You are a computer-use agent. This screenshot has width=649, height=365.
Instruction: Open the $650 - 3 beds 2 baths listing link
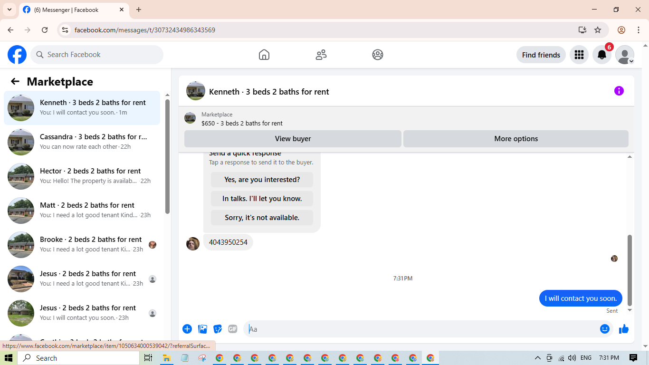[242, 123]
